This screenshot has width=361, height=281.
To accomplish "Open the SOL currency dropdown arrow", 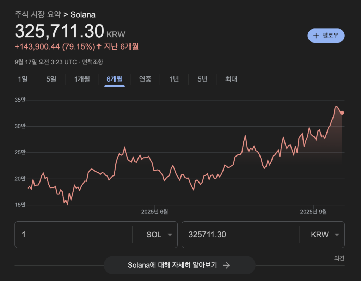I will (170, 235).
